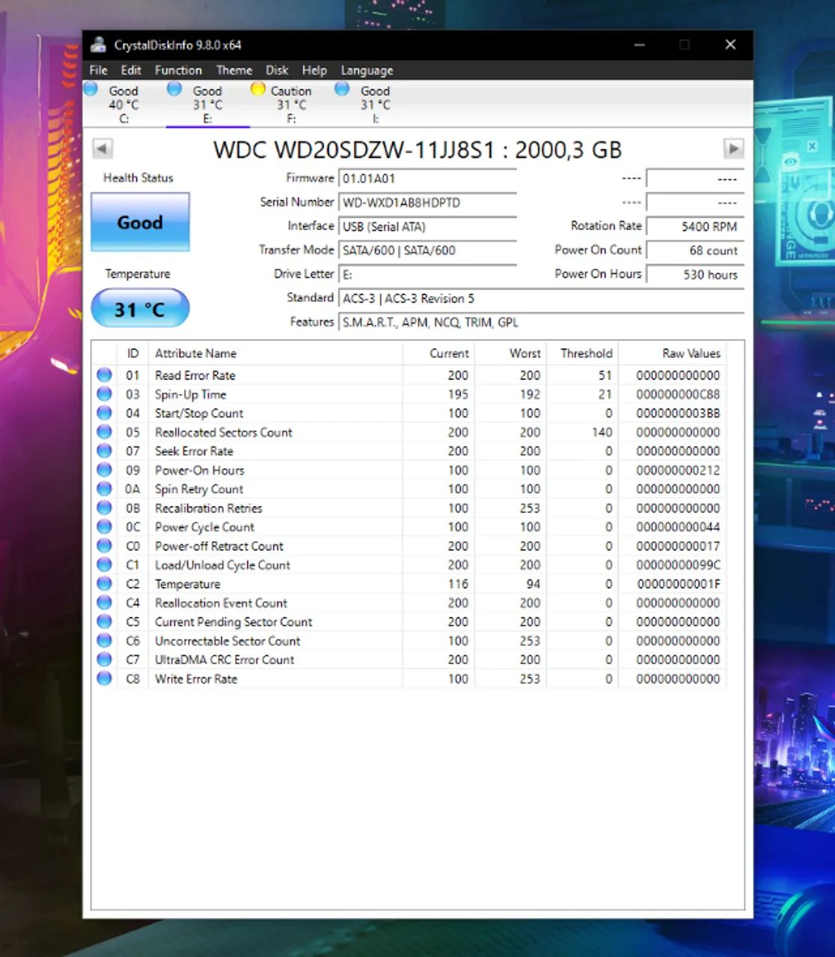Click status icon for Power-On Hours row
This screenshot has width=835, height=957.
tap(105, 470)
